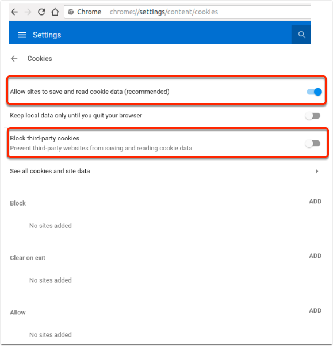
Task: Add a site to Block list
Action: [315, 201]
